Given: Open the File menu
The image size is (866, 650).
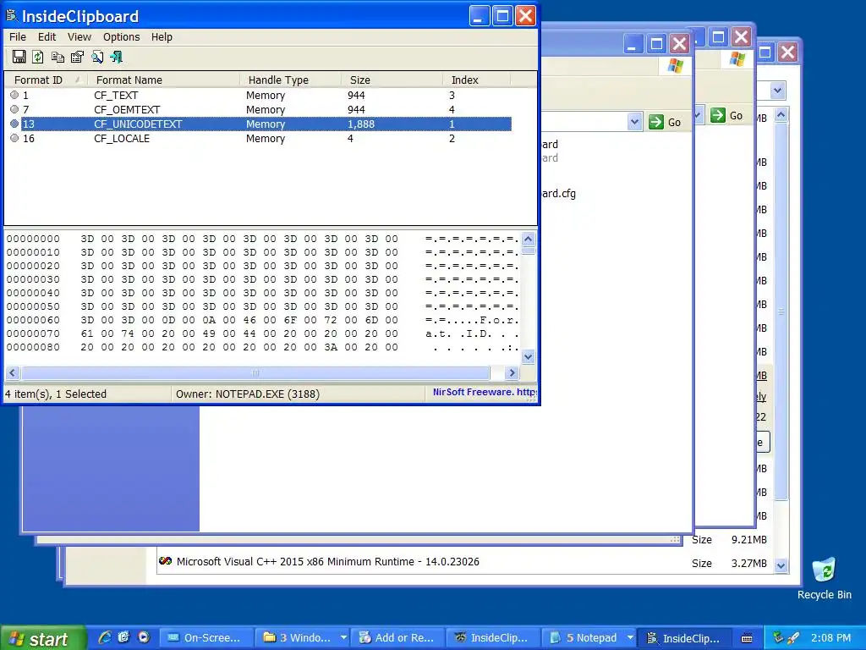Looking at the screenshot, I should click(x=18, y=37).
